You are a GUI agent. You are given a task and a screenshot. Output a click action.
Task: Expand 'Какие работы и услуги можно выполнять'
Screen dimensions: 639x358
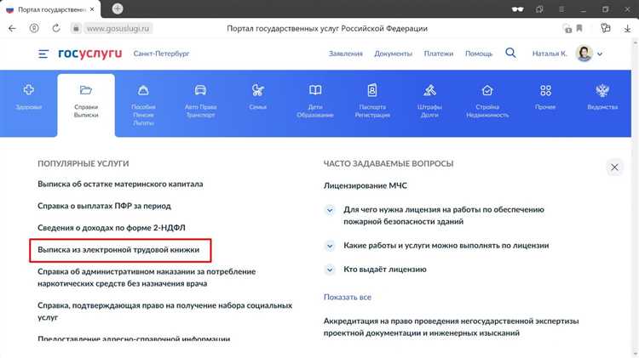coord(330,245)
